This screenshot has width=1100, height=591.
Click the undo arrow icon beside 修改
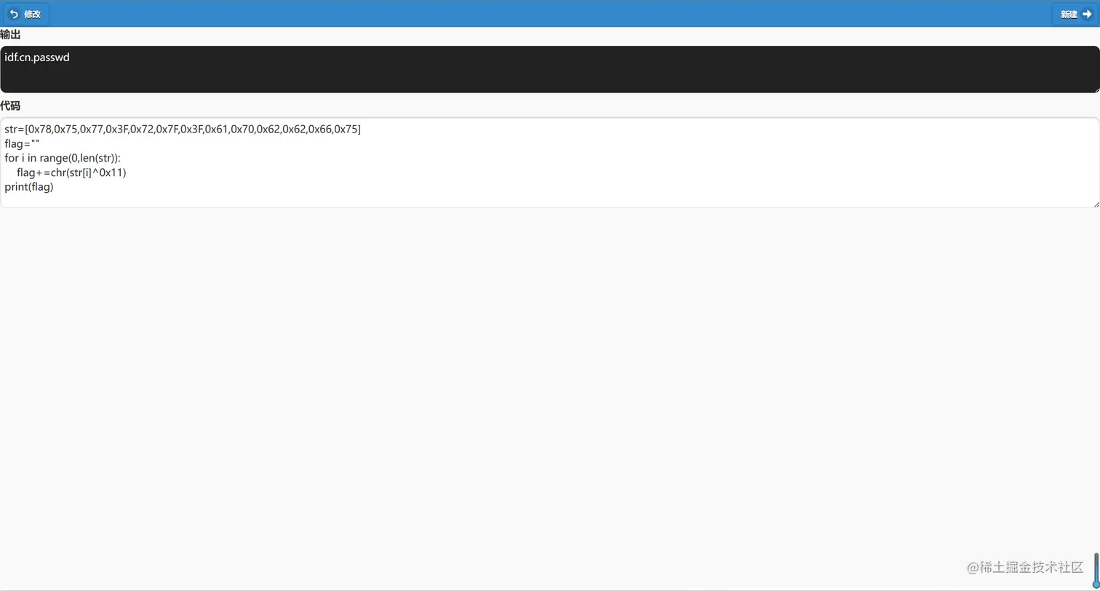click(x=13, y=14)
